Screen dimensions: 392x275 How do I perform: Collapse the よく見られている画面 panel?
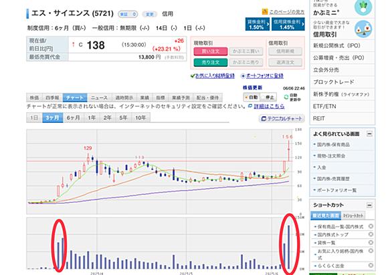coord(369,134)
